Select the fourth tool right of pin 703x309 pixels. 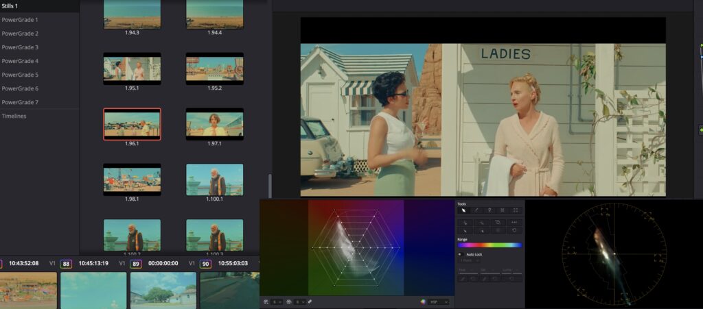(503, 210)
